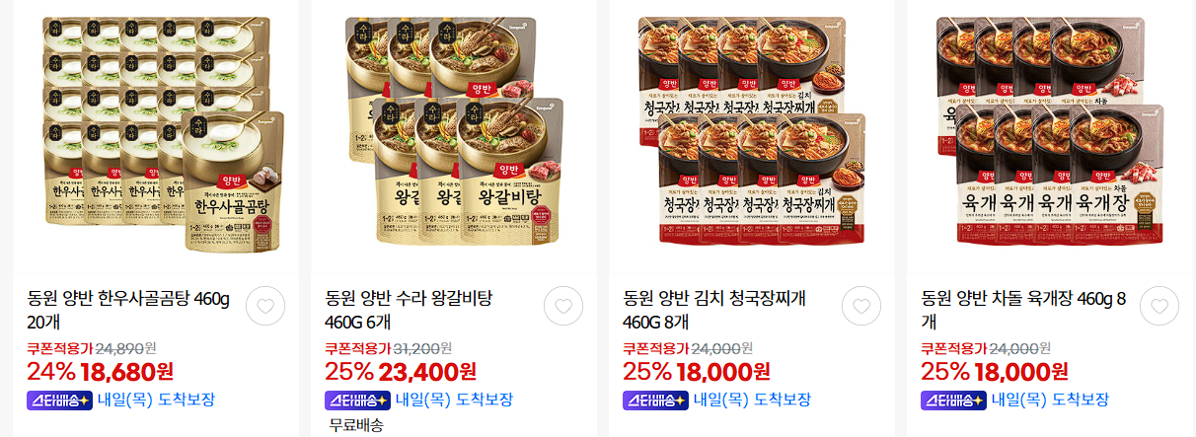1196x437 pixels.
Task: Click the heart icon for 한우사골곰탕
Action: click(x=264, y=306)
